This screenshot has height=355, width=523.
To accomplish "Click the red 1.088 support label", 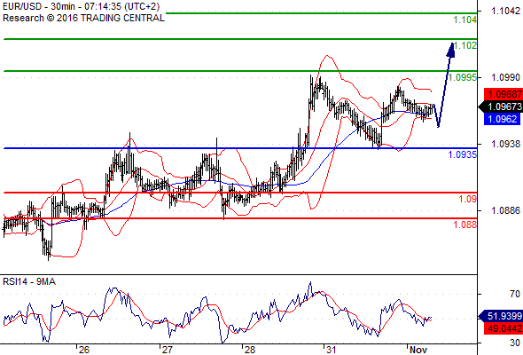I will (x=465, y=225).
